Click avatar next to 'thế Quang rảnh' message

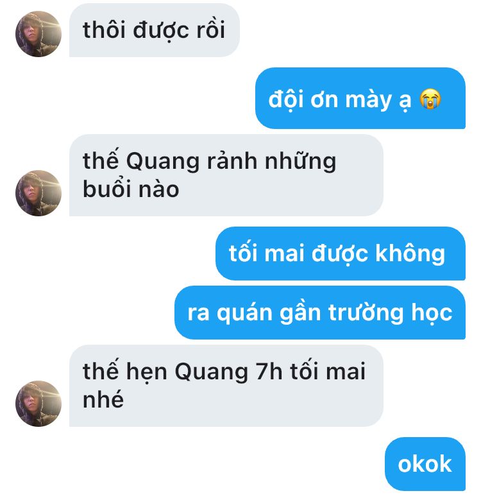coord(38,193)
